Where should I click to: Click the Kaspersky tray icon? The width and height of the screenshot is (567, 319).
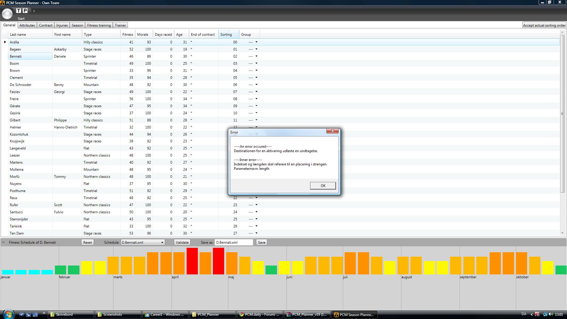[x=537, y=314]
